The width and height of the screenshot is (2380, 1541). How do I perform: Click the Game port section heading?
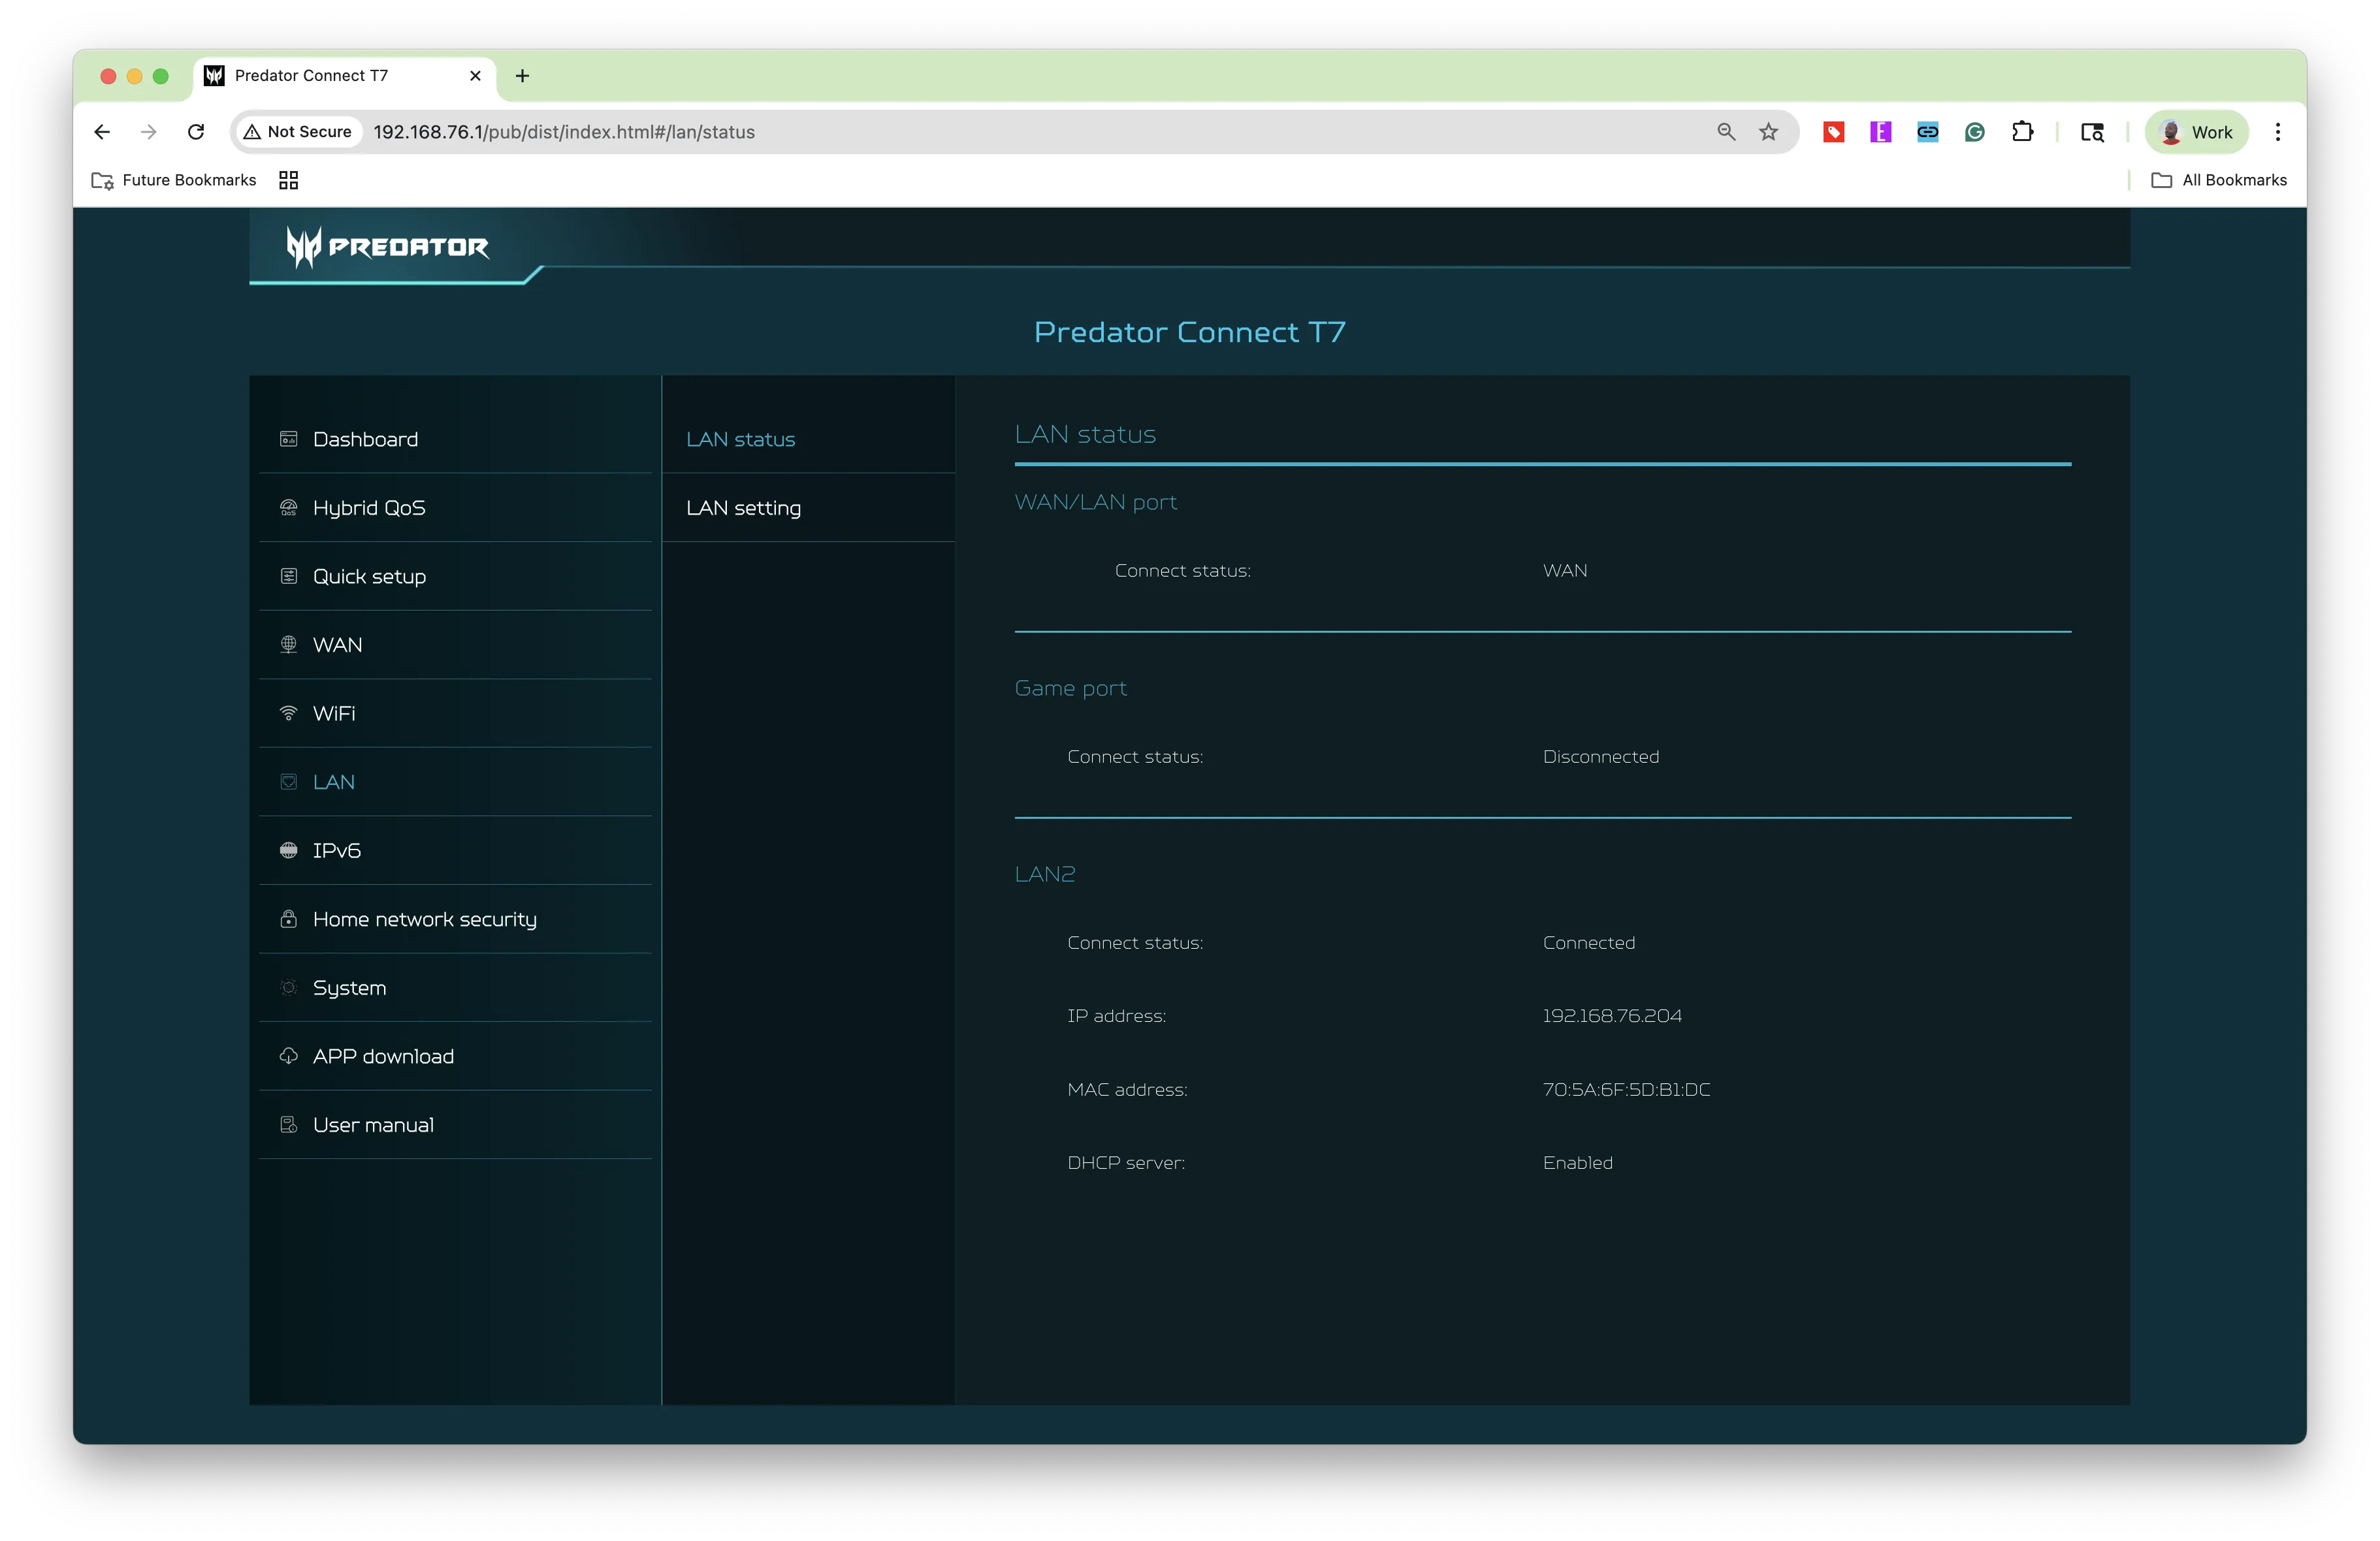point(1070,689)
